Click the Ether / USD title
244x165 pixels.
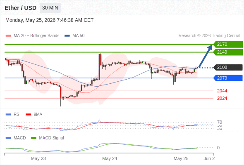tap(20, 8)
